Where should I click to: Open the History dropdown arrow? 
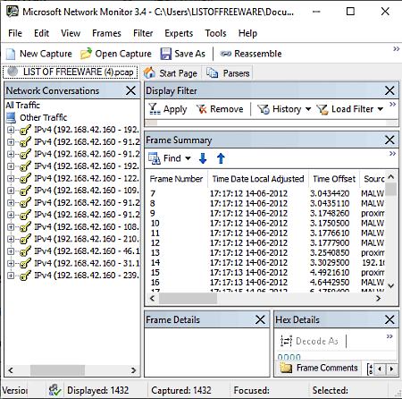pyautogui.click(x=308, y=109)
